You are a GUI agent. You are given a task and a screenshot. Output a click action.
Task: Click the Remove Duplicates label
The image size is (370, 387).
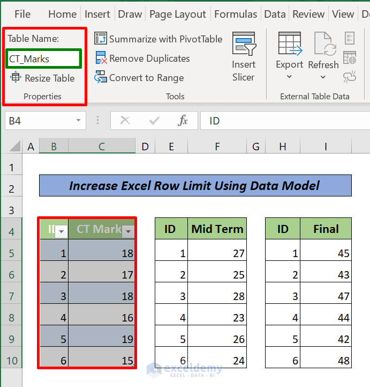(149, 59)
